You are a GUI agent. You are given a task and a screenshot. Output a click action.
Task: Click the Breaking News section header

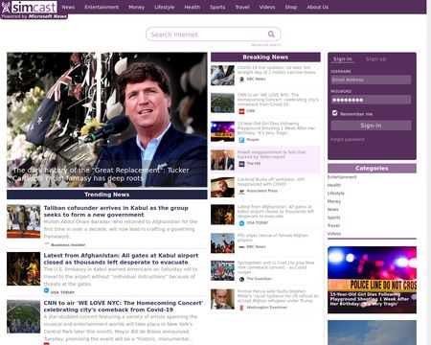[265, 57]
